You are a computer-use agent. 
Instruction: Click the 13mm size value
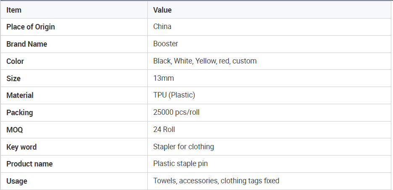point(163,78)
